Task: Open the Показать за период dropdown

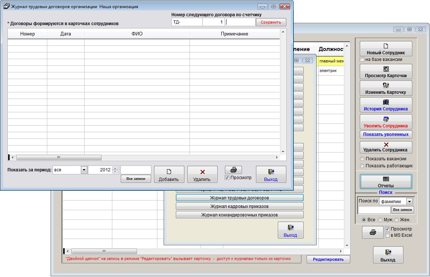Action: click(84, 170)
